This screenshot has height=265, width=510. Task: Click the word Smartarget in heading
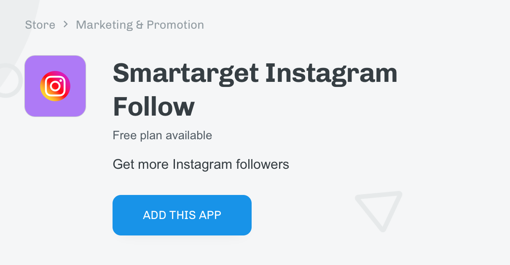point(186,73)
